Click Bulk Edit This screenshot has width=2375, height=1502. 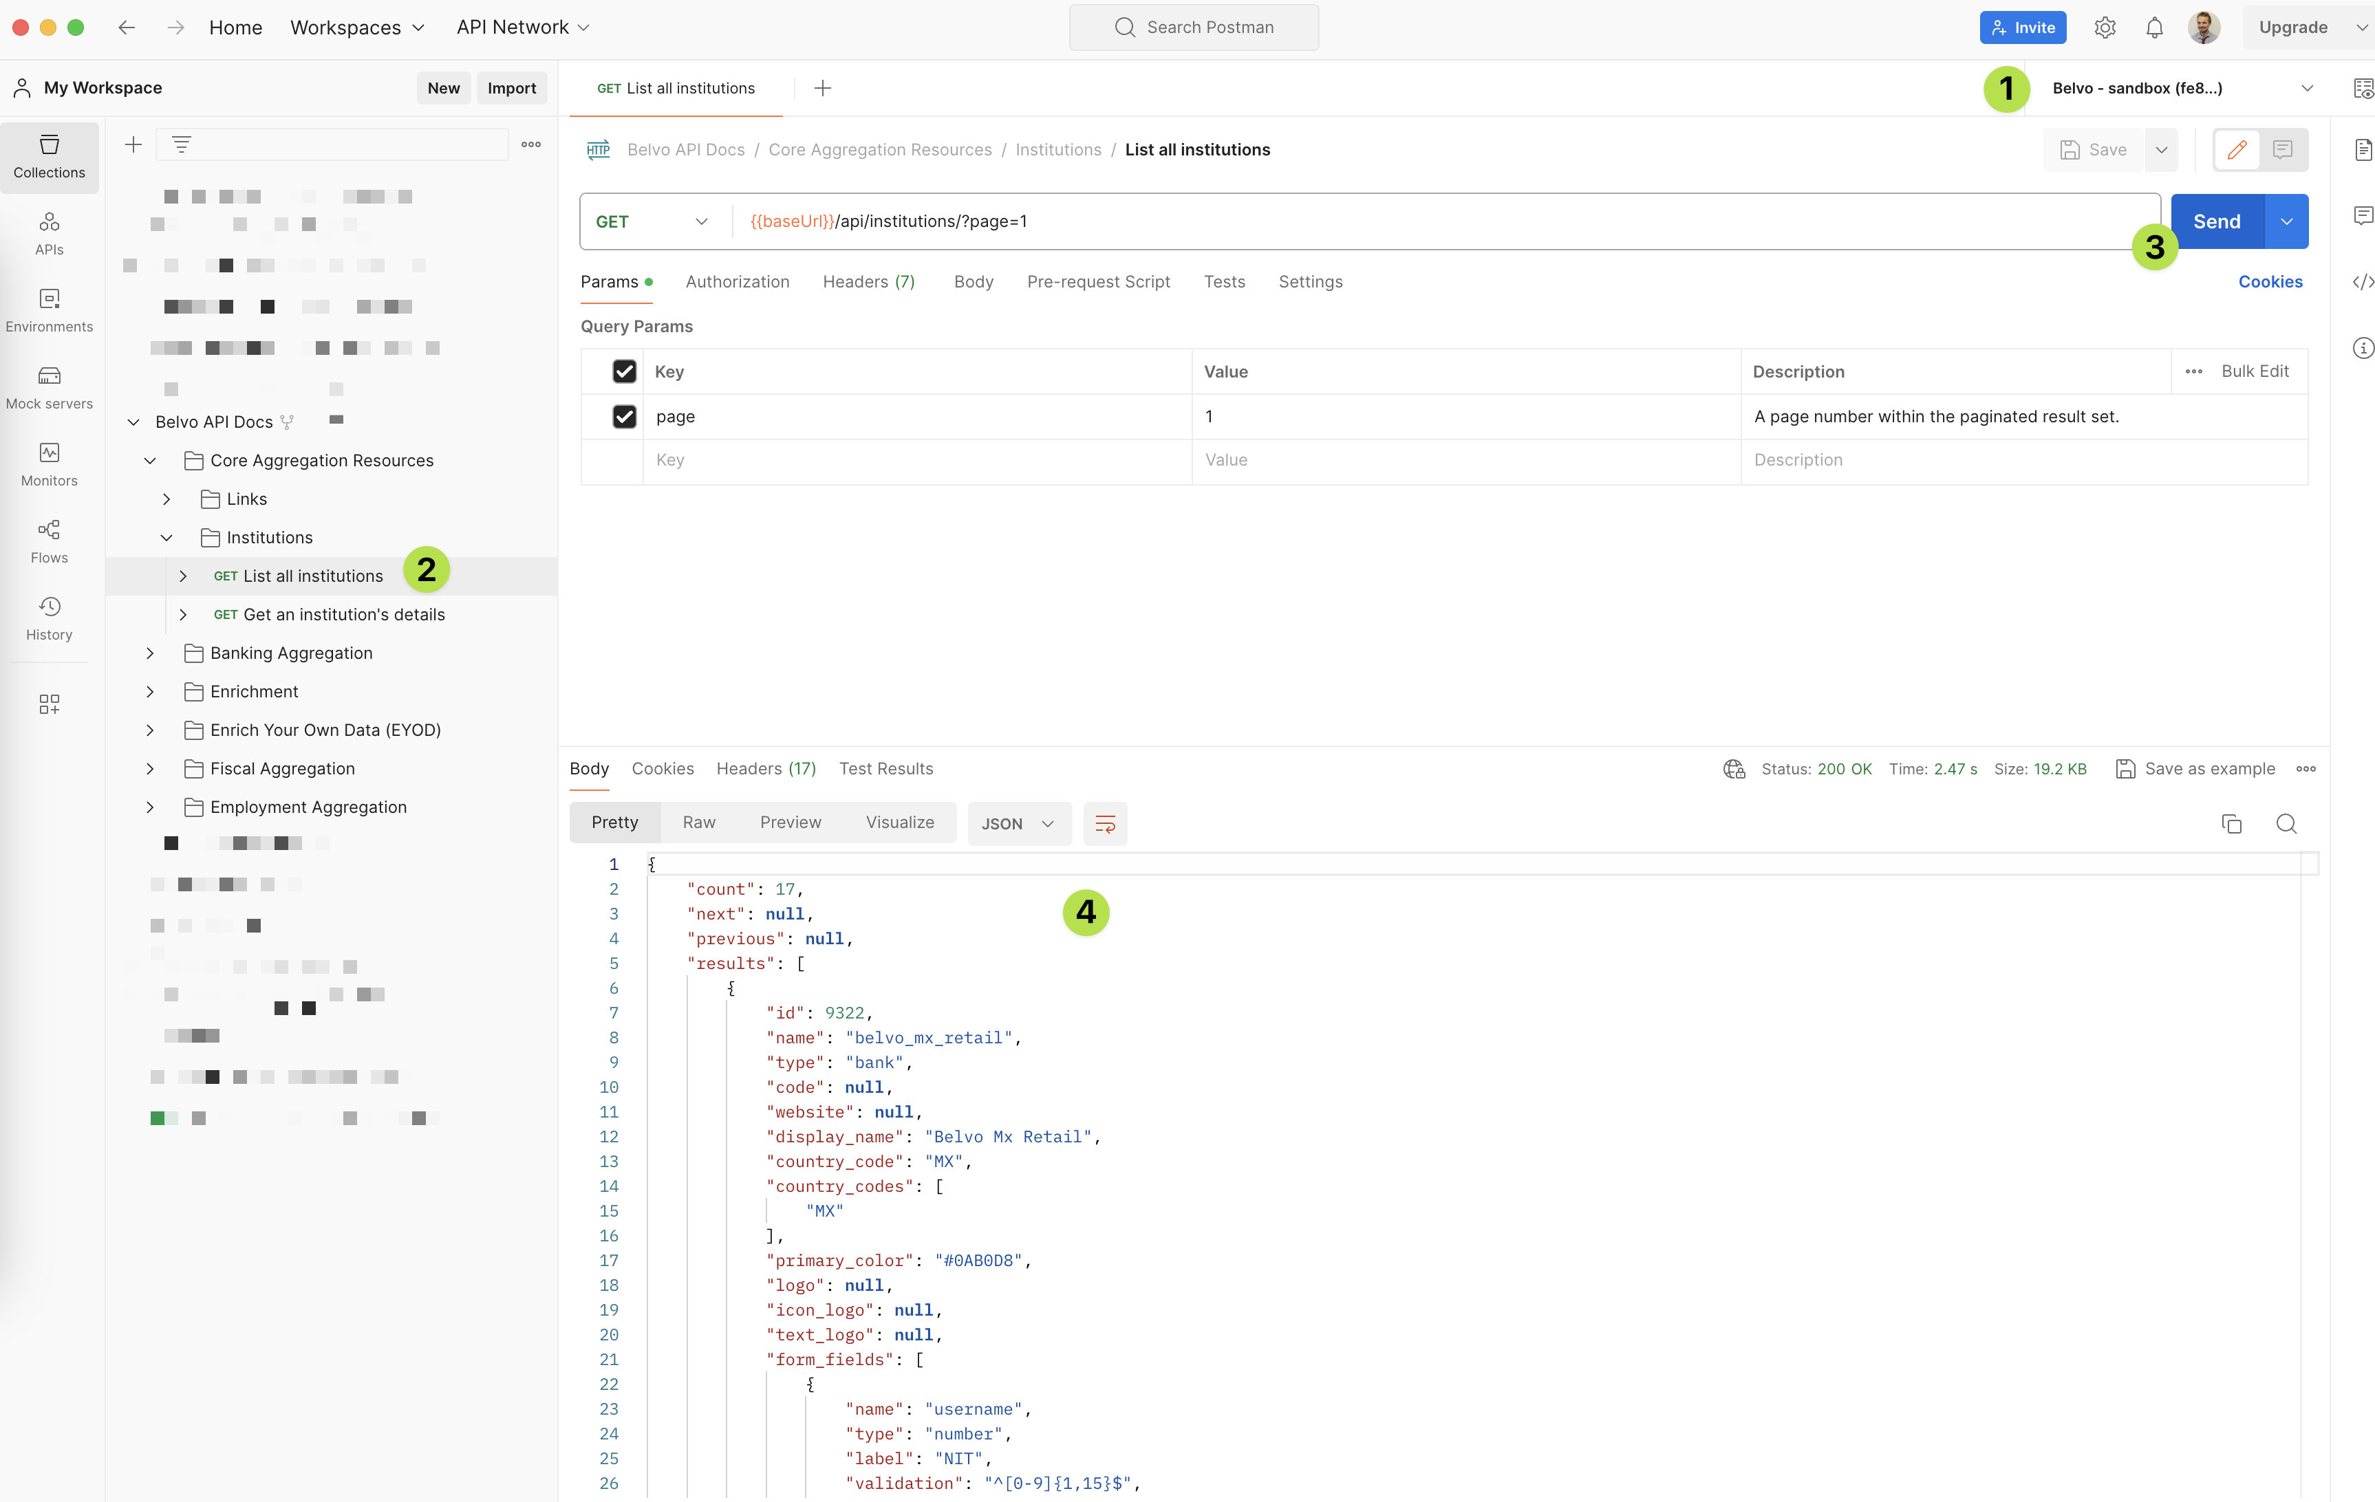pyautogui.click(x=2255, y=371)
